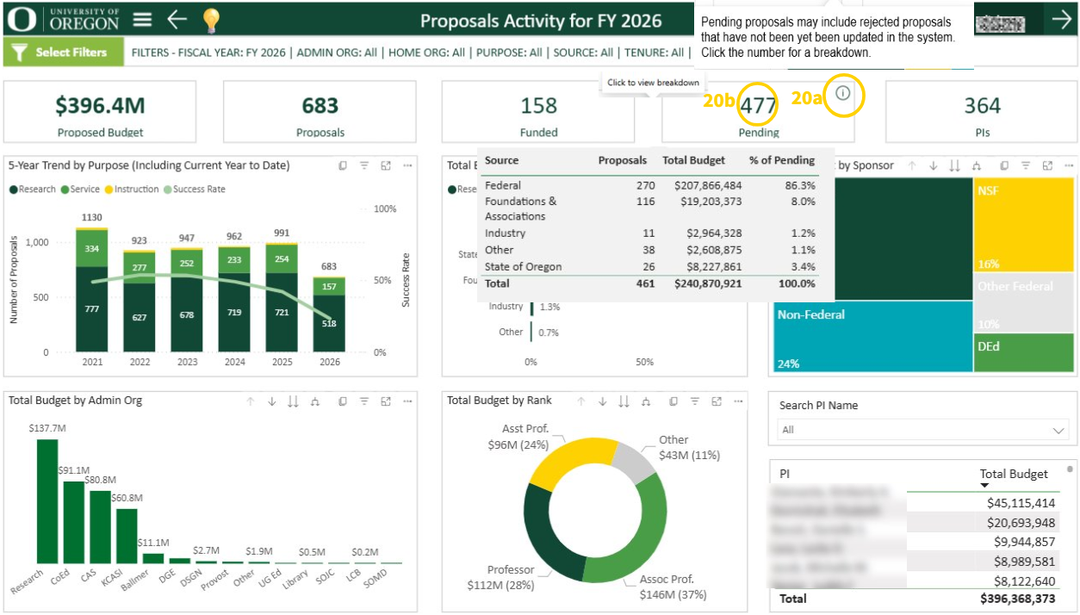The height and width of the screenshot is (615, 1080).
Task: Click the Research bar of $137.7M
Action: [47, 501]
